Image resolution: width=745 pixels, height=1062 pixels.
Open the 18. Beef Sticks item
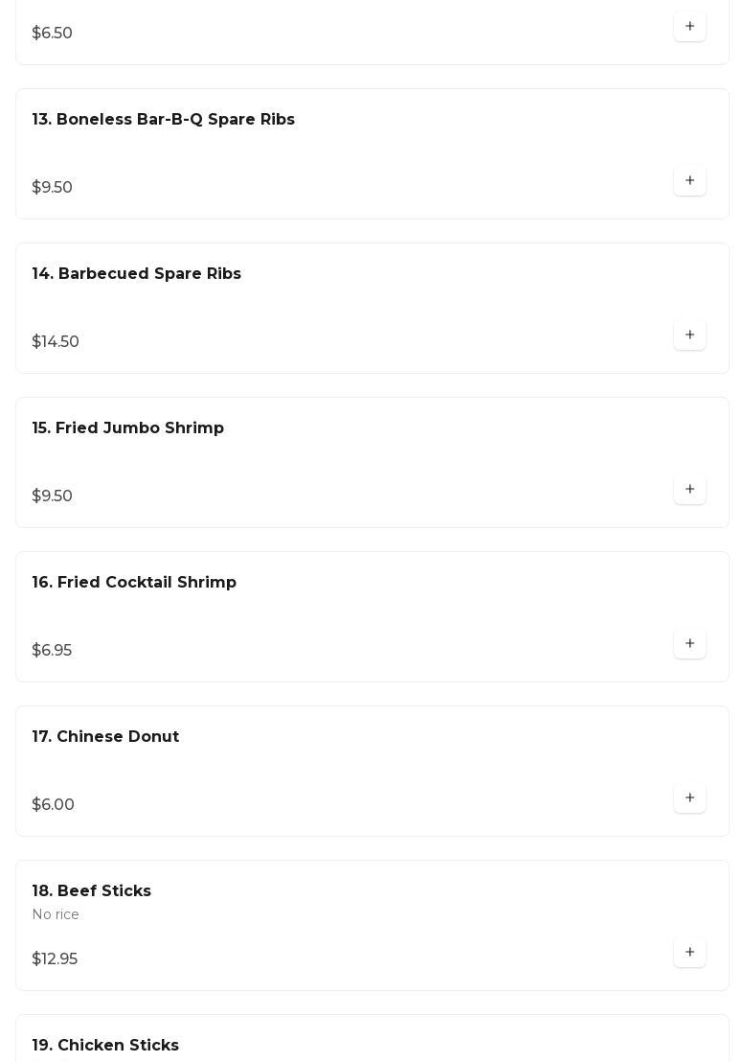click(92, 891)
